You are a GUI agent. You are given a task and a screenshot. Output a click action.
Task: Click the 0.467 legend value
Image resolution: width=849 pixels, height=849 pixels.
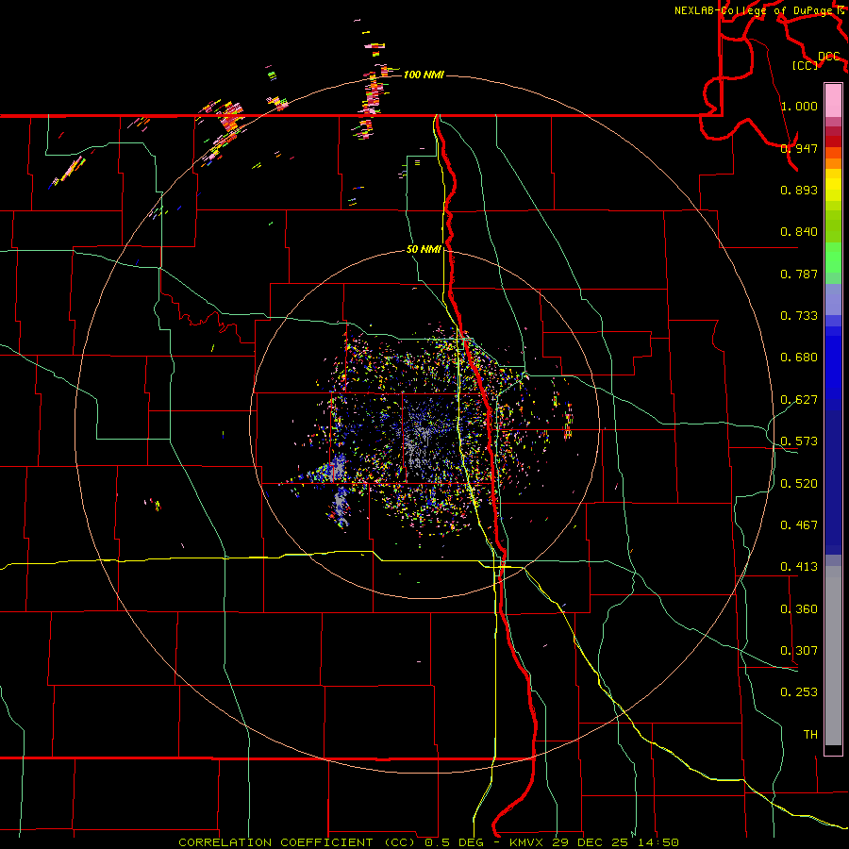799,525
